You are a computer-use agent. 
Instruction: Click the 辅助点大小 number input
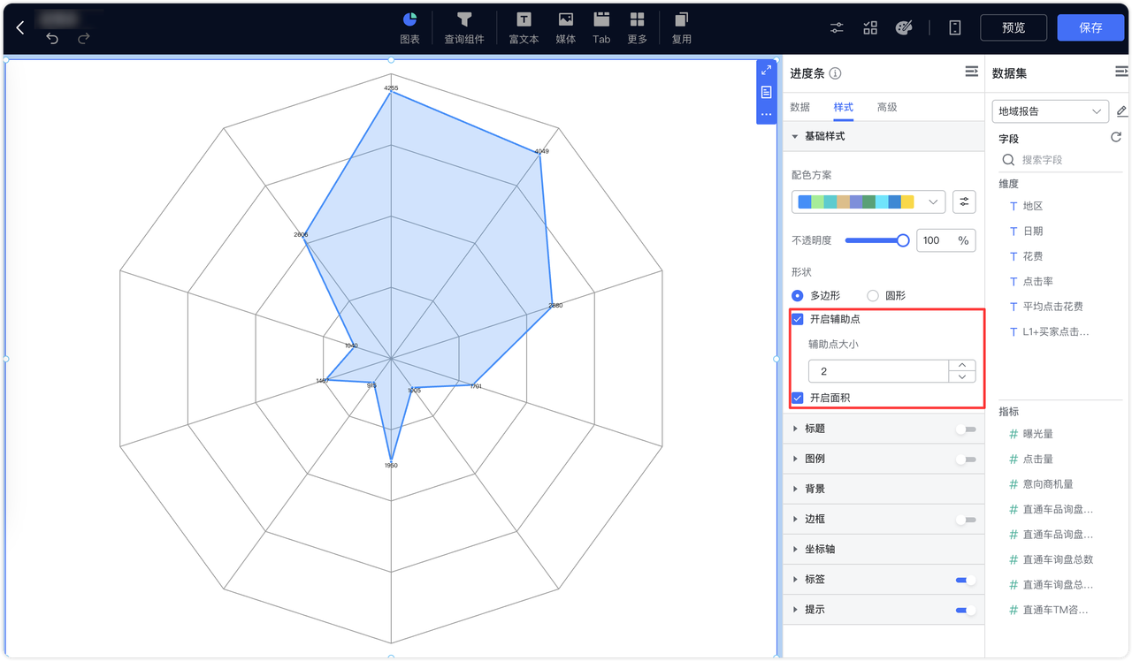click(878, 371)
